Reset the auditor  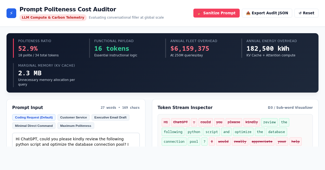pos(306,13)
